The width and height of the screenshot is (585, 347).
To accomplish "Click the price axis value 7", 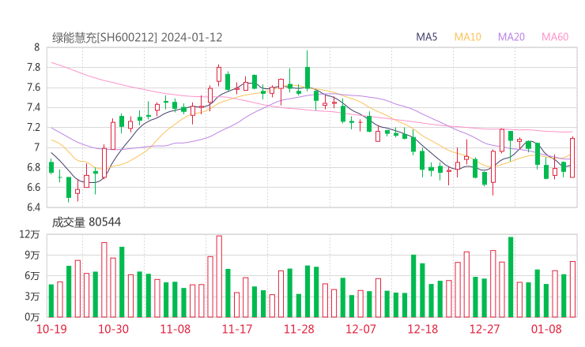I will coord(36,147).
